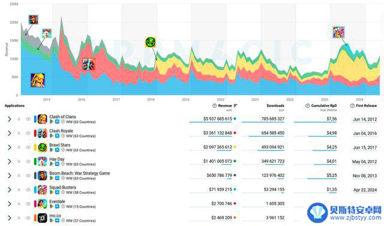Click App Store icon under Squad Busters

tap(57, 192)
